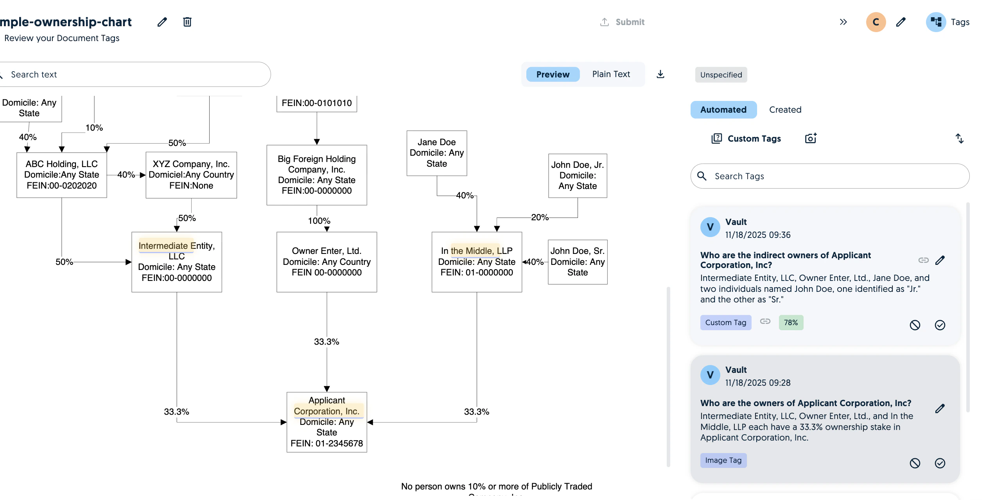Viewport: 987px width, 500px height.
Task: Select 'Who are the owners of Applicant Corporation, Inc?'
Action: 806,403
